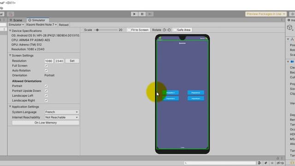Image resolution: width=295 pixels, height=166 pixels.
Task: Uncheck the Portrait allowed orientation
Action: click(46, 86)
